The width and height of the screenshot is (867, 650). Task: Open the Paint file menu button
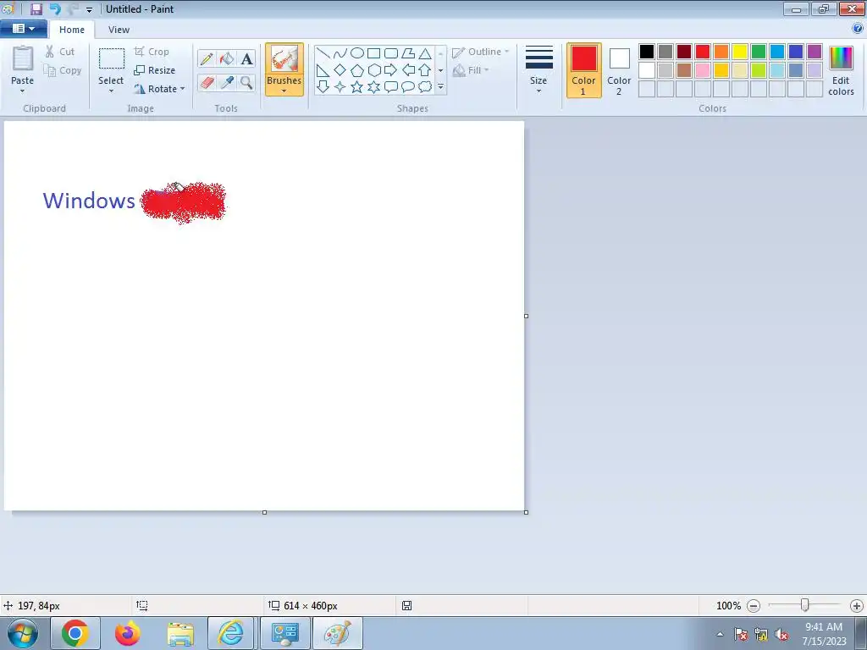pyautogui.click(x=23, y=29)
